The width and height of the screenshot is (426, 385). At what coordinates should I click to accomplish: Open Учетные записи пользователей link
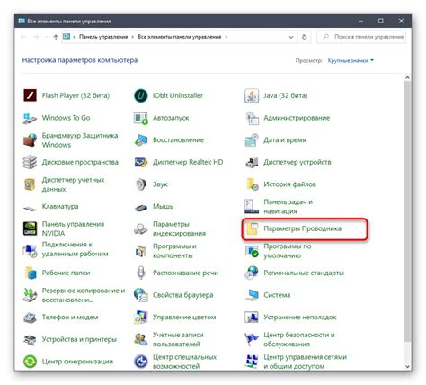coord(178,339)
